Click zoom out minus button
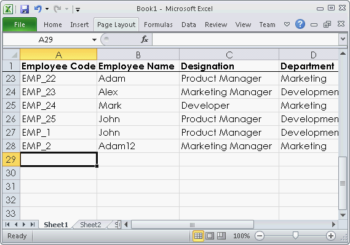 tap(260, 236)
